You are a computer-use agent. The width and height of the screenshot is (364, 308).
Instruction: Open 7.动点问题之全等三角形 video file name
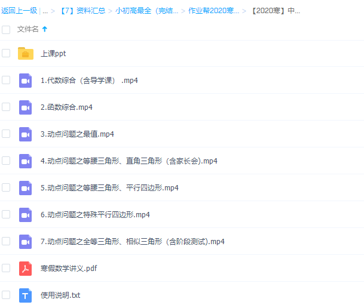[x=132, y=242]
